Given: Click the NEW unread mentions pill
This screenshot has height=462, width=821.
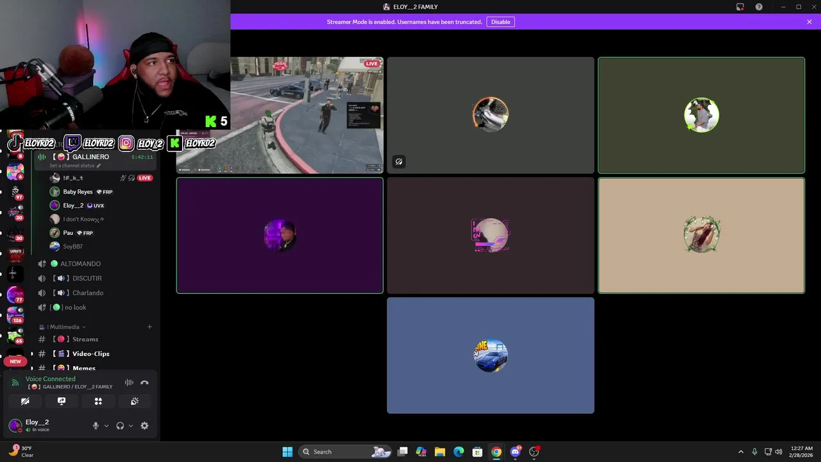Looking at the screenshot, I should (x=15, y=361).
